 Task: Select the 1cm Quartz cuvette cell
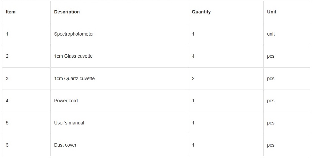pyautogui.click(x=74, y=78)
